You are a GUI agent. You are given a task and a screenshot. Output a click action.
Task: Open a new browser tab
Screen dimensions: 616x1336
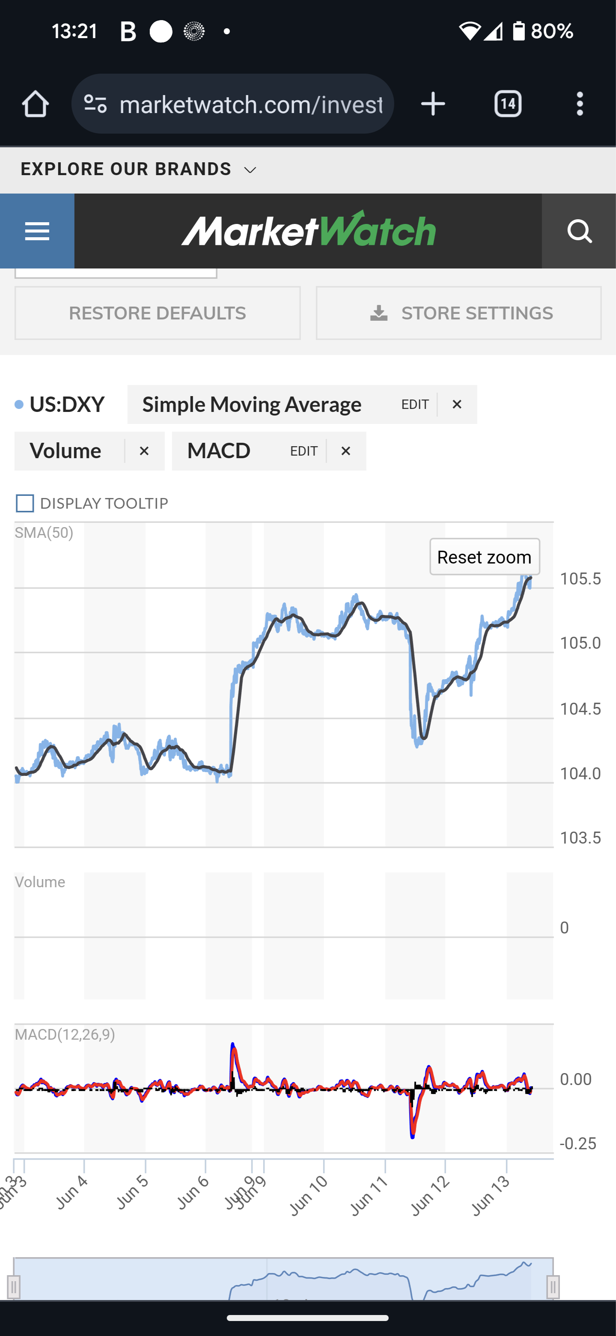[x=433, y=104]
